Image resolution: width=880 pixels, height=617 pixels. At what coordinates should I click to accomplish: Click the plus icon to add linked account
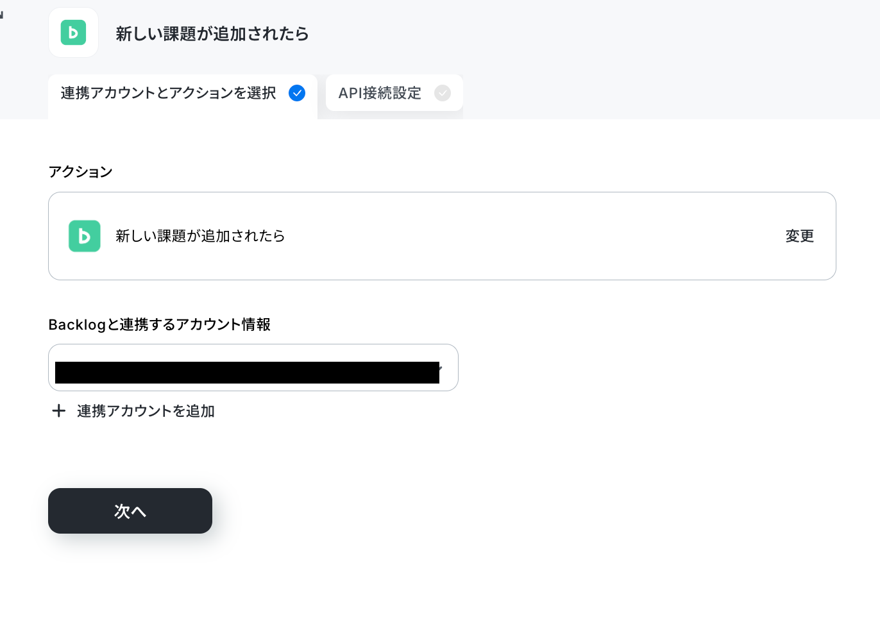pos(58,410)
